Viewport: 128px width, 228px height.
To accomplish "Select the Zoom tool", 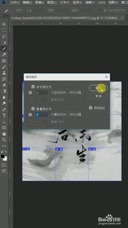I will [x=4, y=140].
